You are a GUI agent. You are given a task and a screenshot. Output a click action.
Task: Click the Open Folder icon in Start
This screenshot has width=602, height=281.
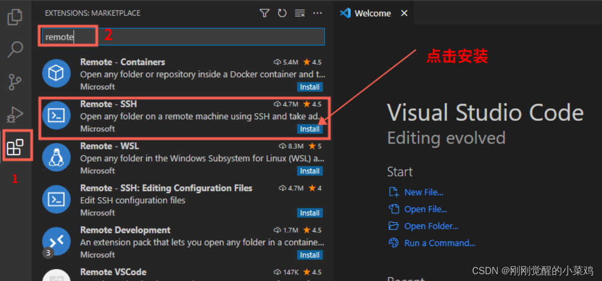coord(394,226)
